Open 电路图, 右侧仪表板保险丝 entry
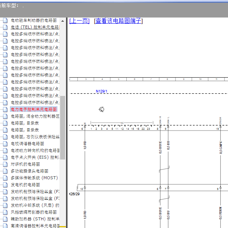Viewport: 228px width, 228px height. 35,137
